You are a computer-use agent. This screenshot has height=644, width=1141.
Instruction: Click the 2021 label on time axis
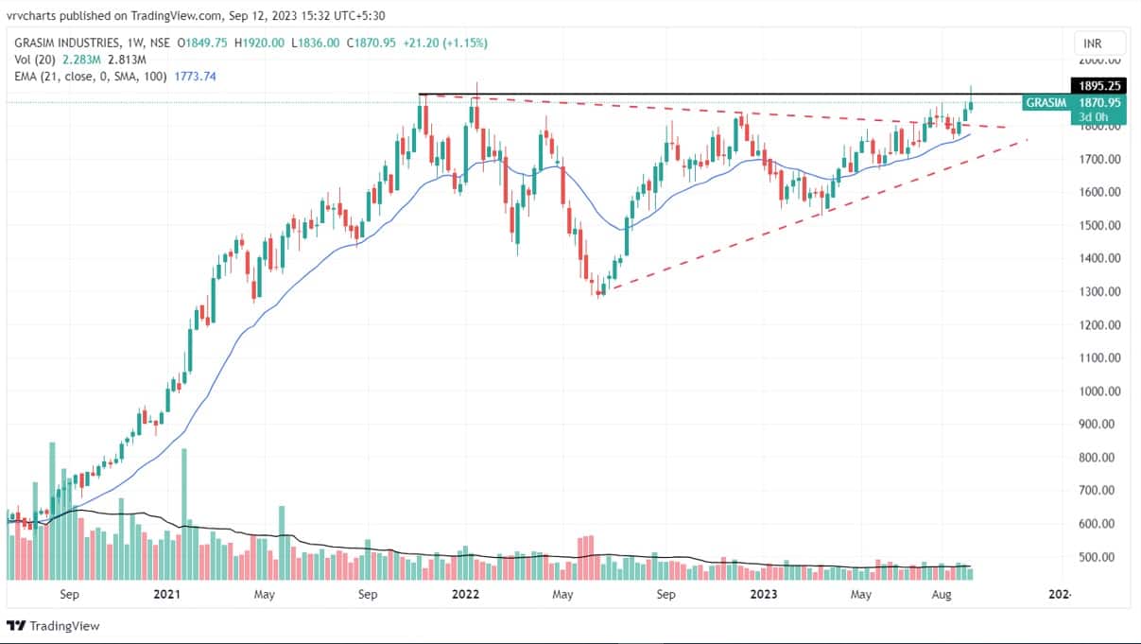(166, 595)
